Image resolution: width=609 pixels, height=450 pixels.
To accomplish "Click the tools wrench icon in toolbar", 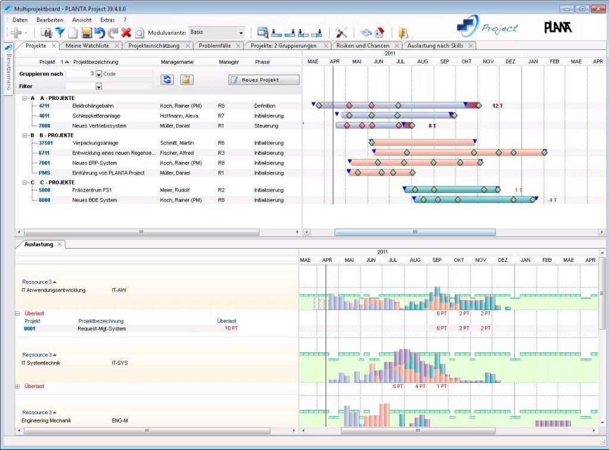I will (341, 33).
